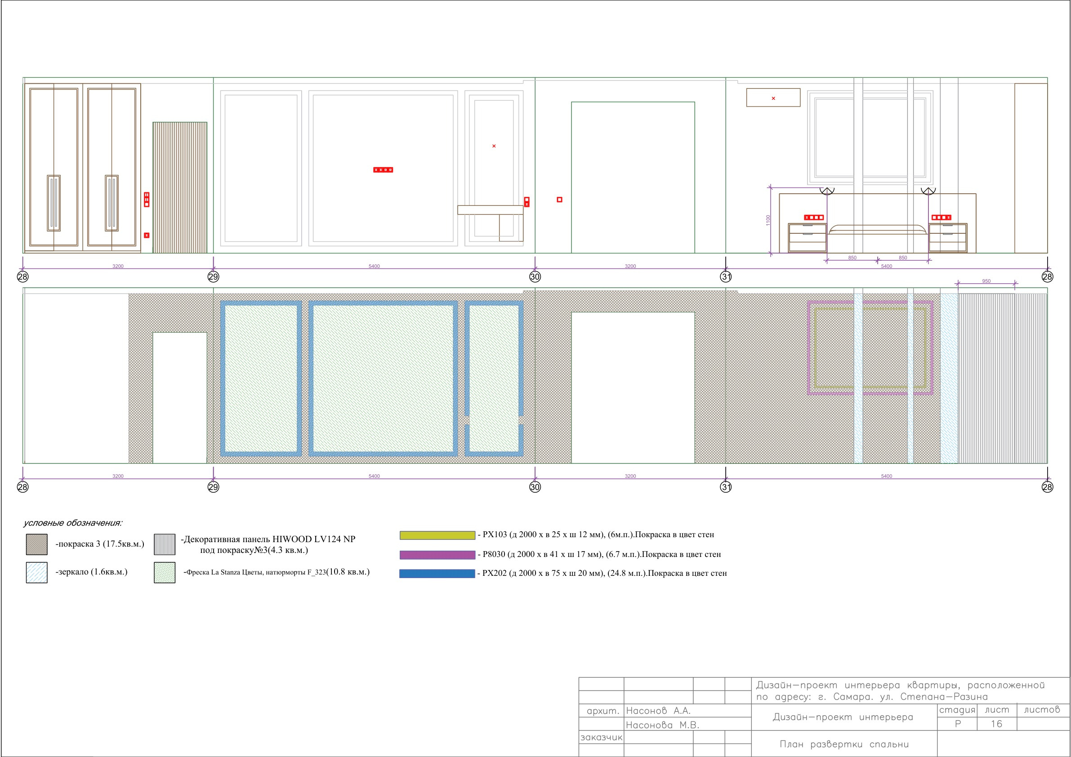Image resolution: width=1071 pixels, height=757 pixels.
Task: Click the purple P8030 molding legend swatch
Action: point(437,555)
